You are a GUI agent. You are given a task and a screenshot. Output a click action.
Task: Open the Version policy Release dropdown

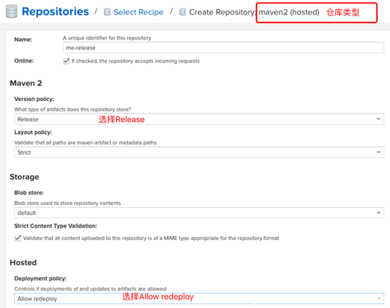click(x=199, y=119)
